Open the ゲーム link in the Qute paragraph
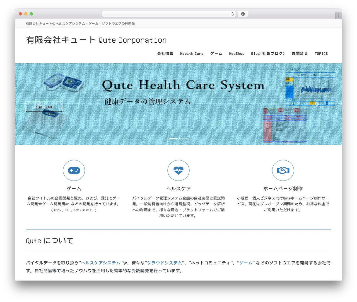Screen dimensions: 357x302 click(246, 263)
